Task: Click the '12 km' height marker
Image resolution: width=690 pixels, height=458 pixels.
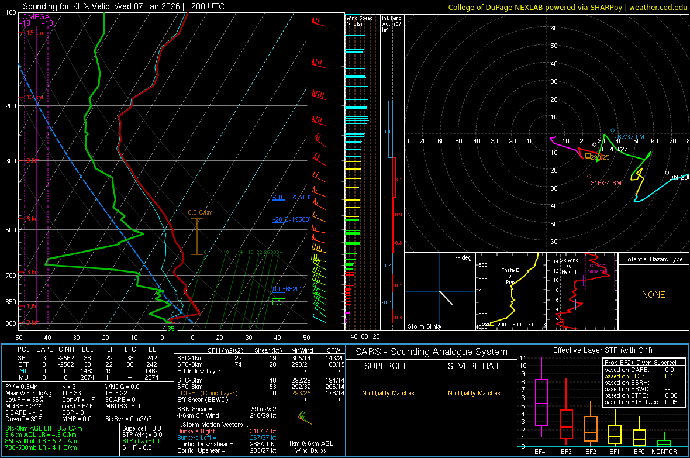Action: [x=34, y=97]
